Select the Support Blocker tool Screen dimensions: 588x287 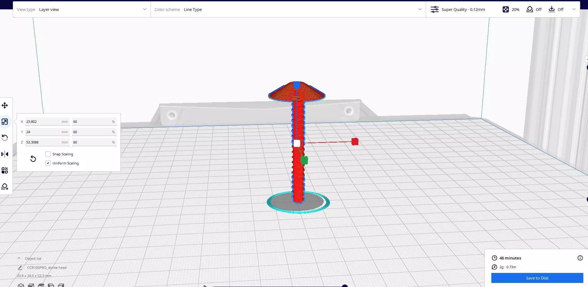[5, 187]
